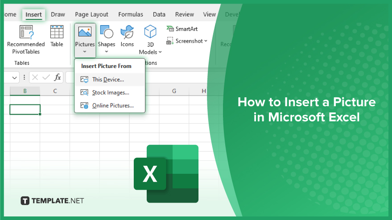
Task: Select column G header
Action: [x=174, y=91]
